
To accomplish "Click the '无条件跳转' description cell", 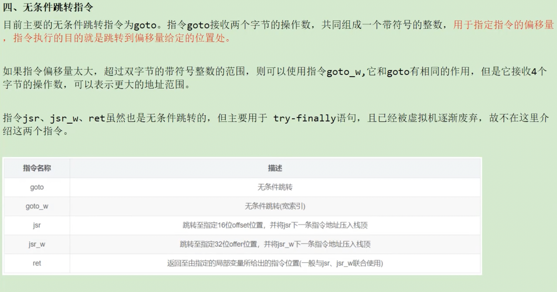I will click(x=275, y=187).
